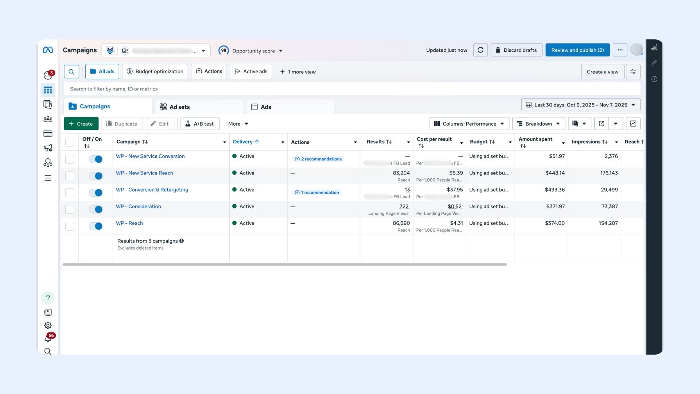Open the export chart icon near Columns
The height and width of the screenshot is (394, 700).
(x=633, y=123)
